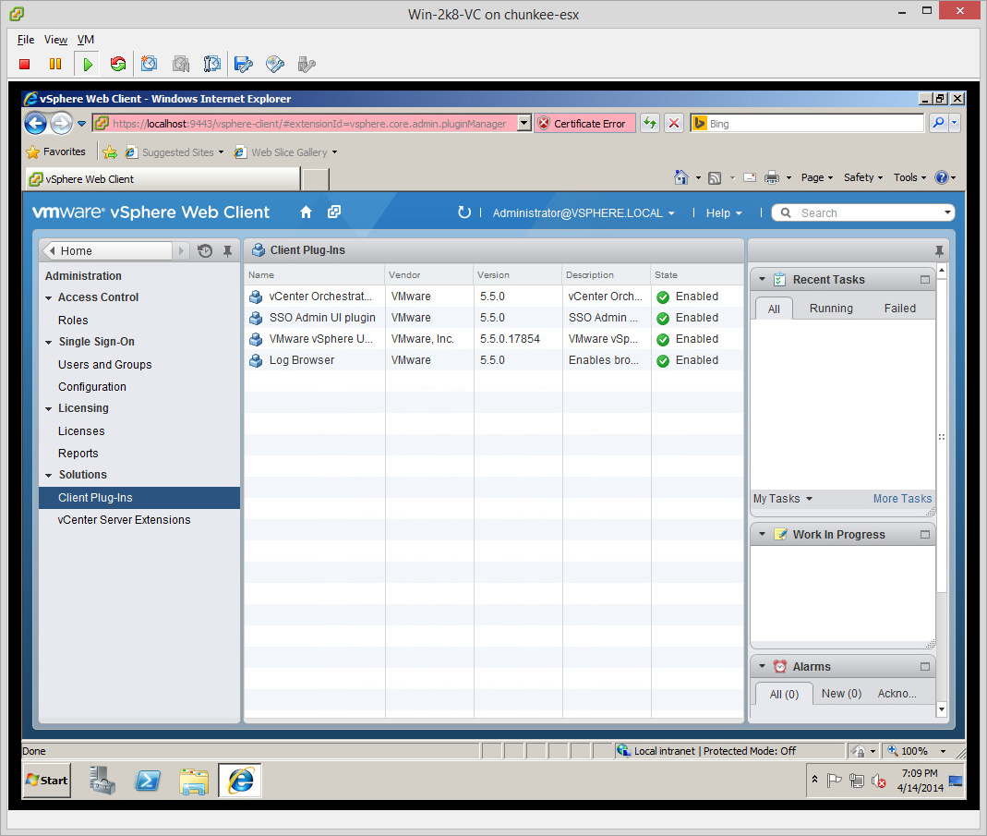Pin the right-side tasks panel
This screenshot has width=987, height=836.
click(939, 250)
